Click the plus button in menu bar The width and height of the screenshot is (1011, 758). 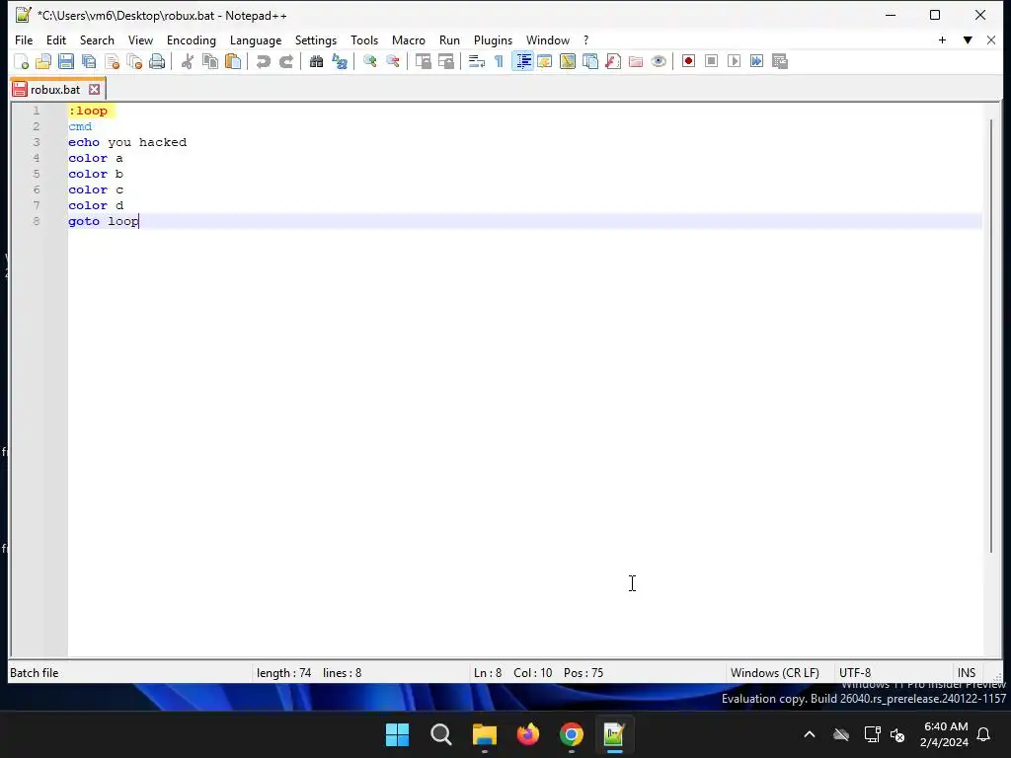point(942,39)
